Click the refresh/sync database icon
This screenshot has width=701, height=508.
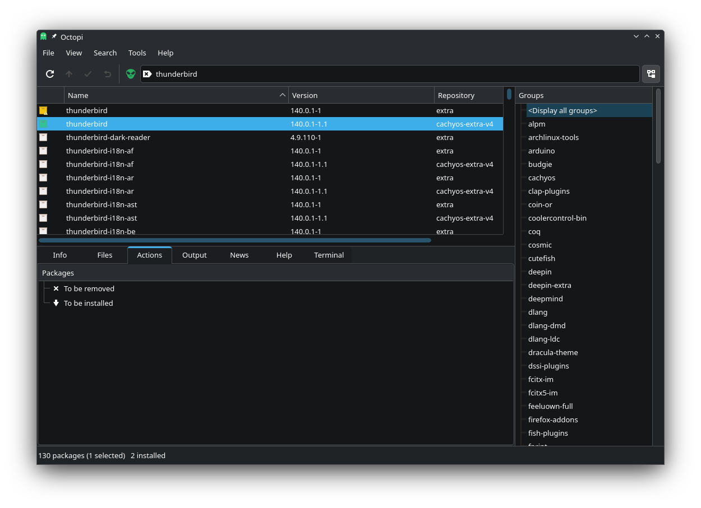(x=50, y=74)
